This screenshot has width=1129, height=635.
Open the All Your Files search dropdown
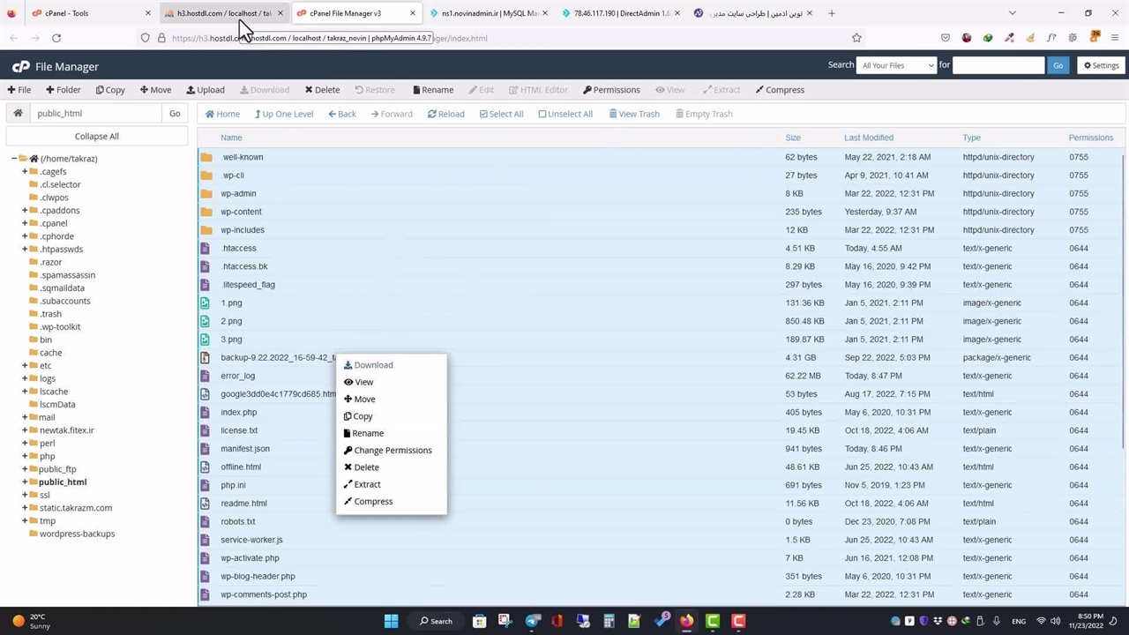pyautogui.click(x=896, y=65)
